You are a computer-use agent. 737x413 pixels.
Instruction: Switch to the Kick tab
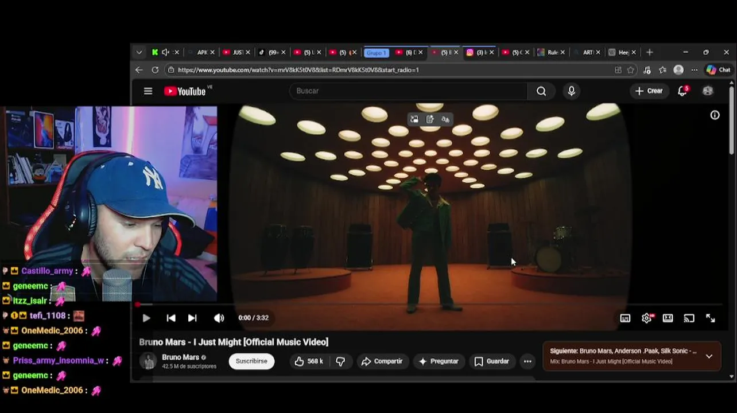[x=155, y=52]
